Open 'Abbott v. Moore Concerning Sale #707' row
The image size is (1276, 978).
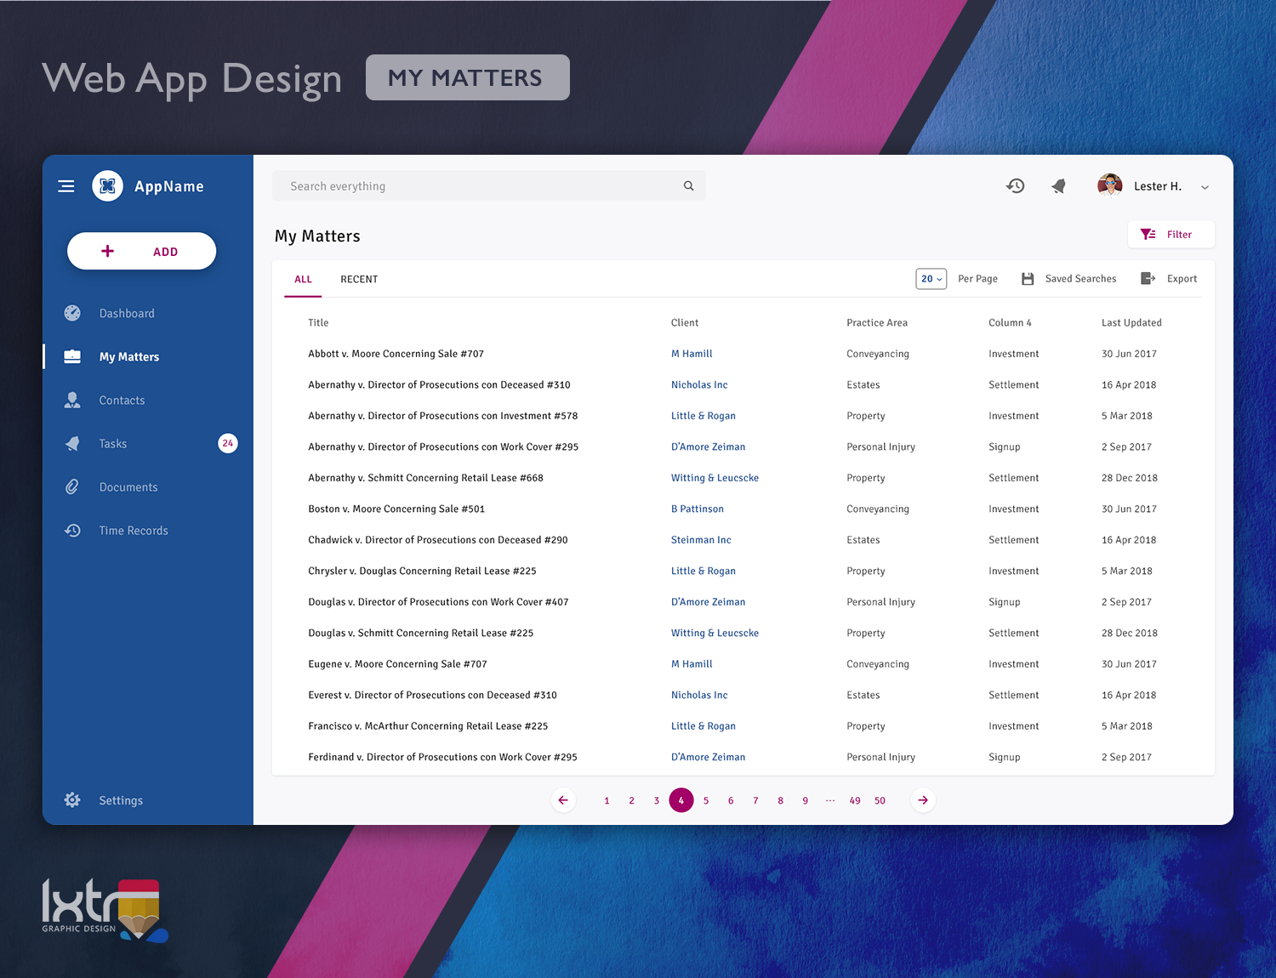pos(396,354)
